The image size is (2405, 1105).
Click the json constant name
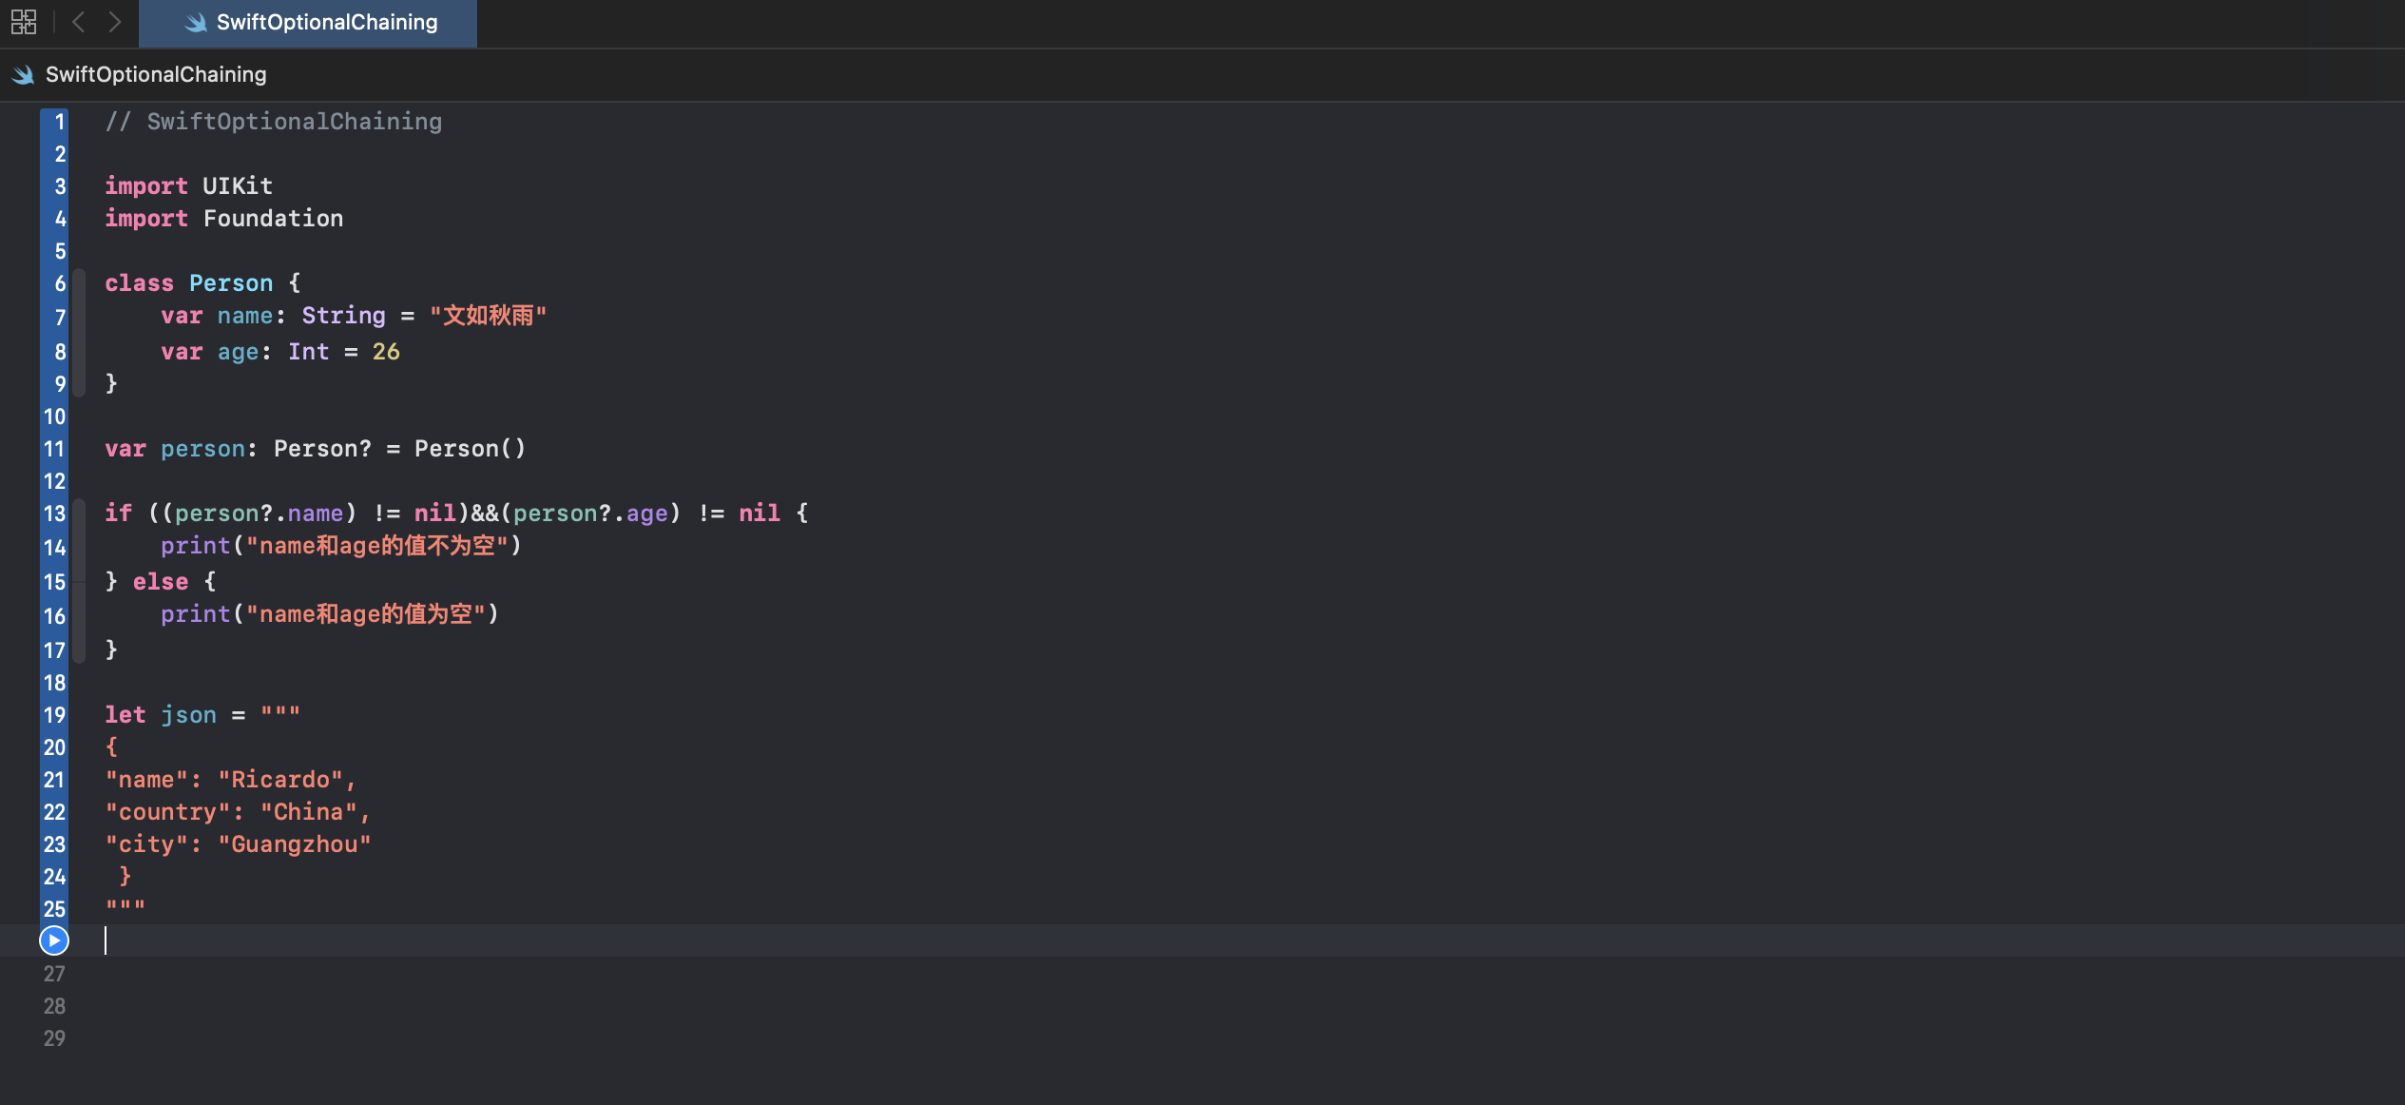tap(188, 715)
